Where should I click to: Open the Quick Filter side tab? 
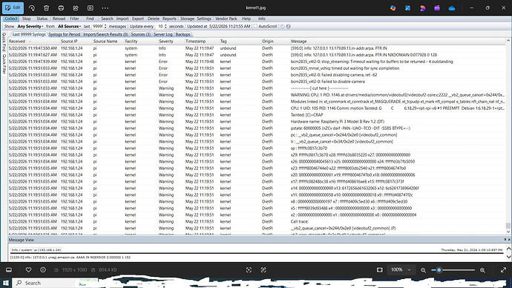pos(4,64)
